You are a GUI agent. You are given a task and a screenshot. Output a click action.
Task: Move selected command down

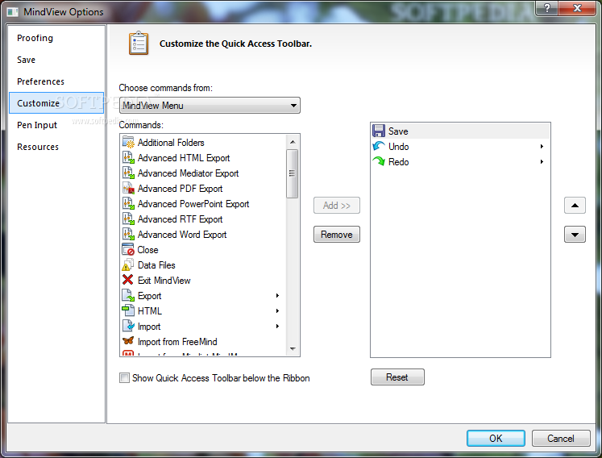tap(575, 235)
